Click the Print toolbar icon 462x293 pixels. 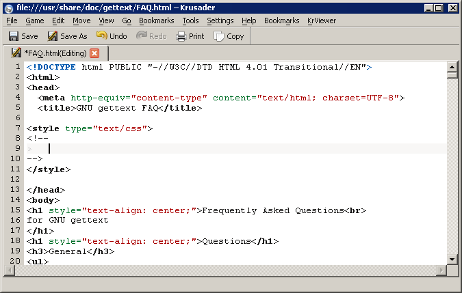[x=181, y=36]
